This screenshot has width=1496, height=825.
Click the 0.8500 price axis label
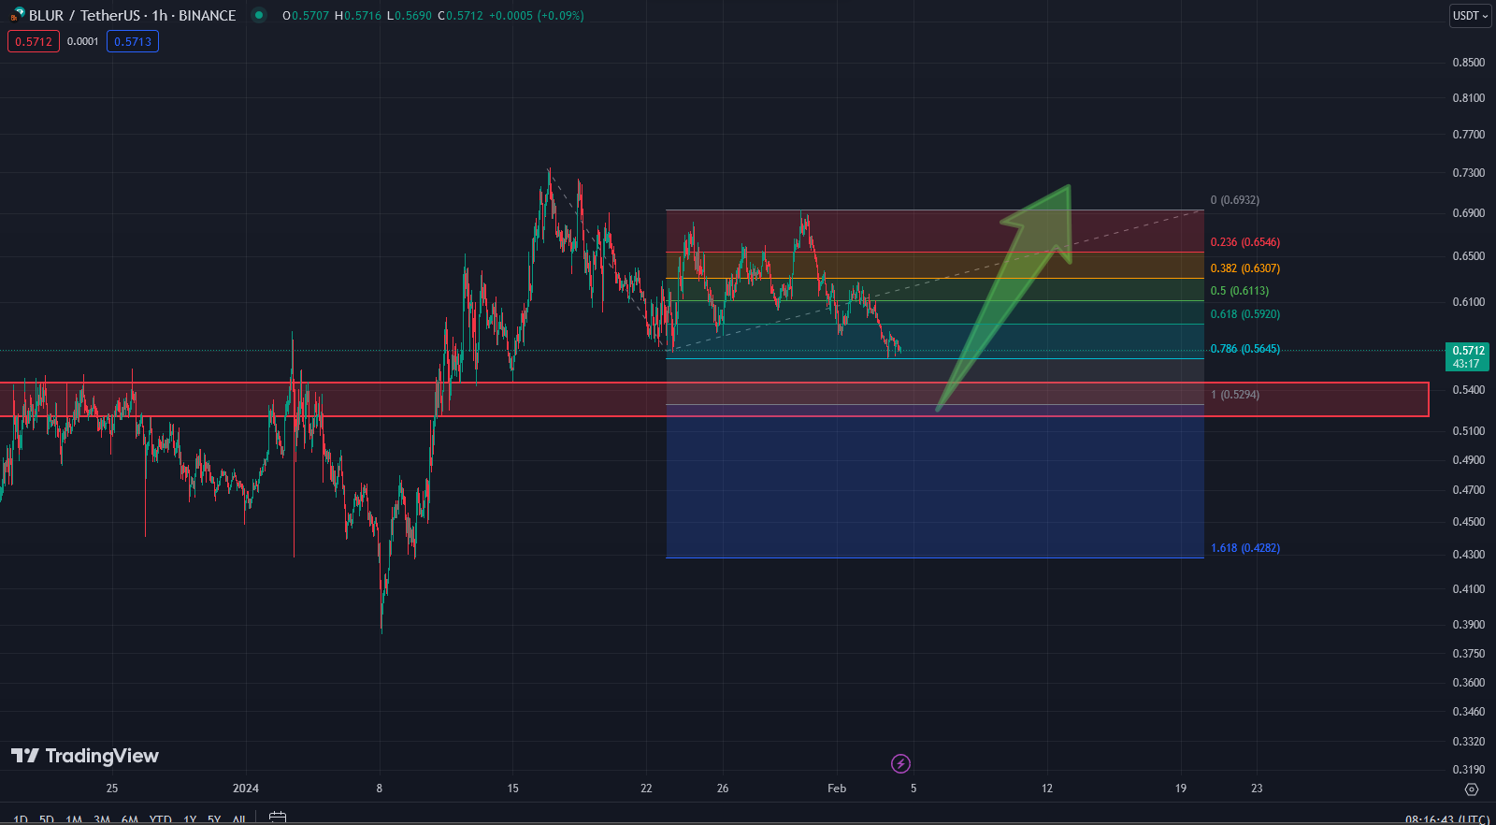point(1468,63)
